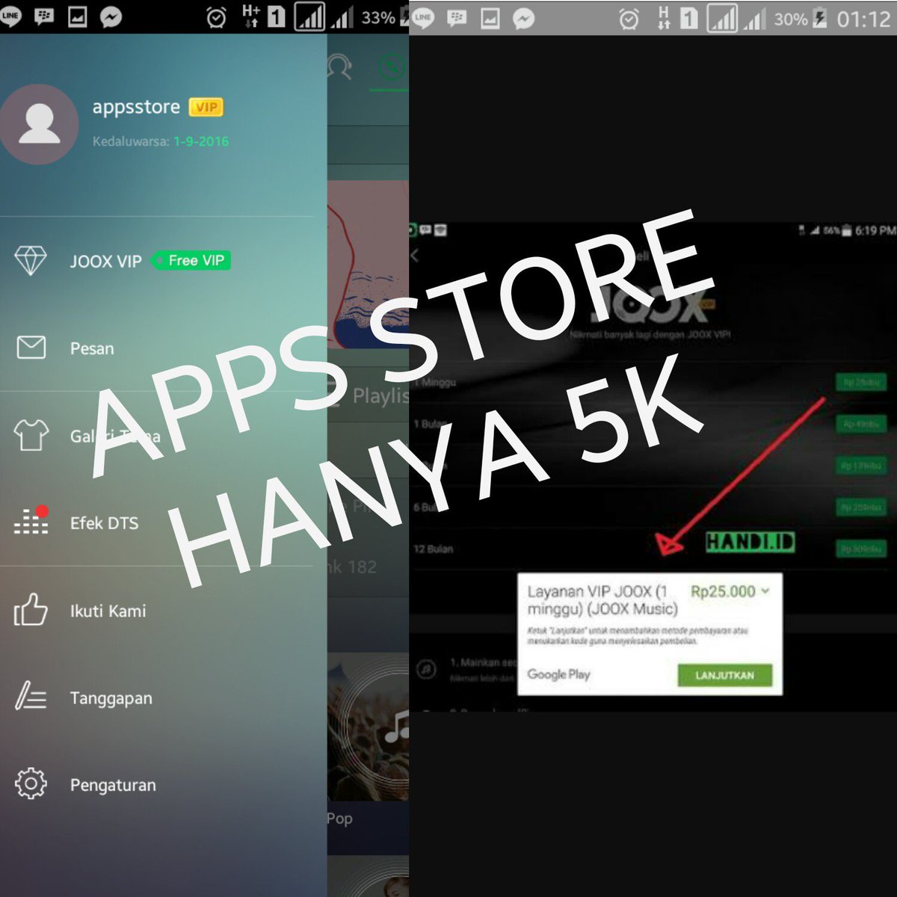This screenshot has width=897, height=897.
Task: Tap the headset profile tab icon behind the sidebar
Action: click(x=340, y=67)
